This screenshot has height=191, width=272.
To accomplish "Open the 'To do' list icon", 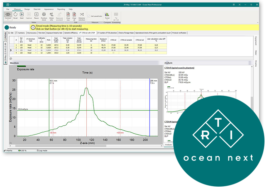I will [x=116, y=14].
